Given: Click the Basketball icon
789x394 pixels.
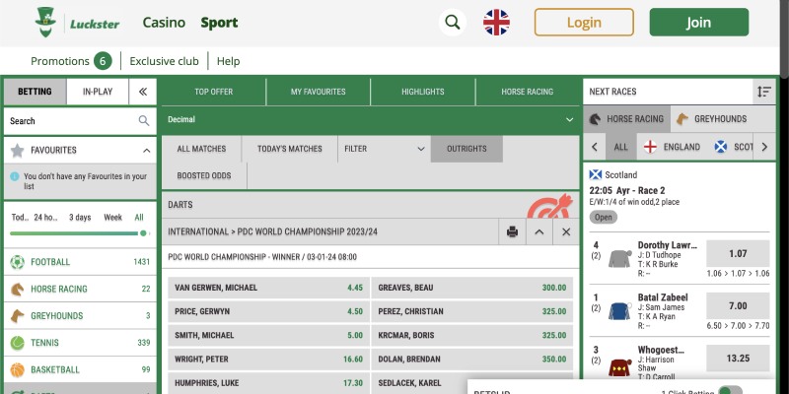Looking at the screenshot, I should pos(17,370).
